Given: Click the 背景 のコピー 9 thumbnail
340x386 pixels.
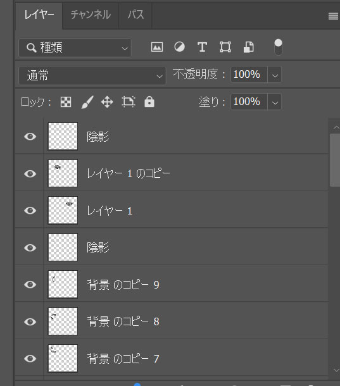Looking at the screenshot, I should click(x=63, y=284).
